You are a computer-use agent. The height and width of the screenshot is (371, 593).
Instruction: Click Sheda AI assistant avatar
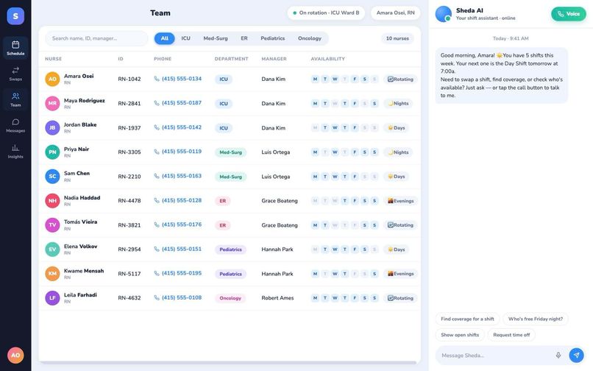444,14
